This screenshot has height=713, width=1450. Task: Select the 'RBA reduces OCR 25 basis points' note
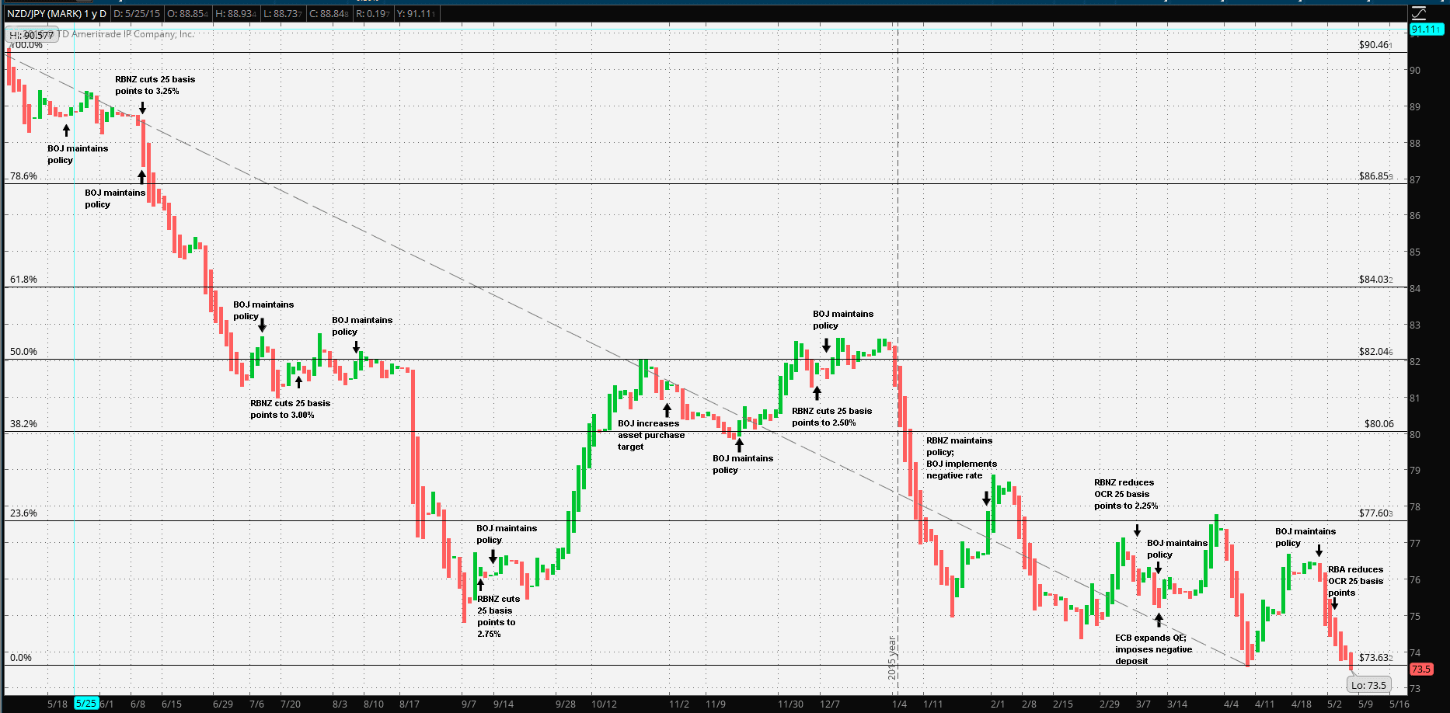click(1355, 581)
